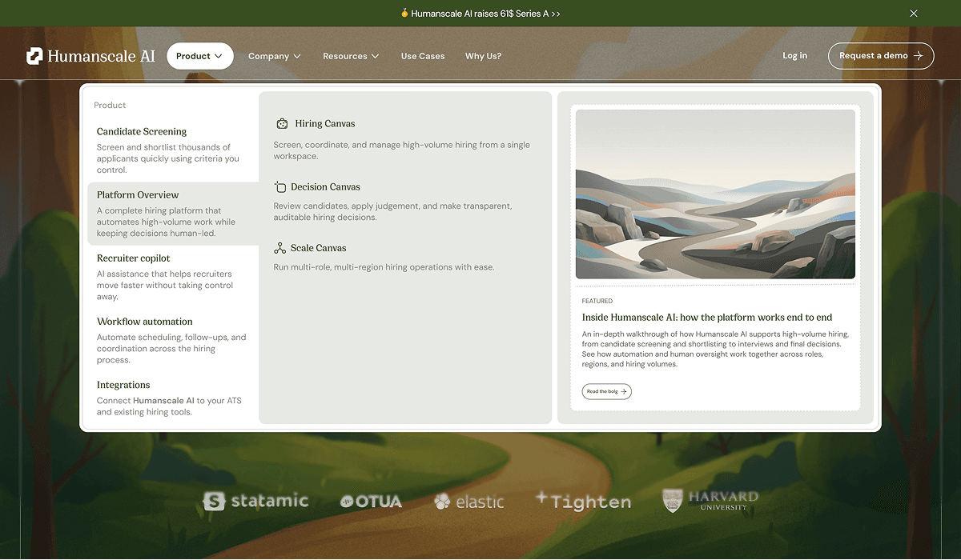Select Integrations menu item
Viewport: 961px width, 560px height.
click(173, 398)
